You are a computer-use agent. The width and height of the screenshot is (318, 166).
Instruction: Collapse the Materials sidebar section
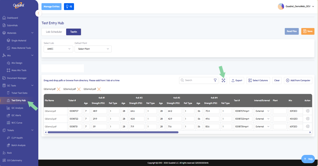(32, 33)
